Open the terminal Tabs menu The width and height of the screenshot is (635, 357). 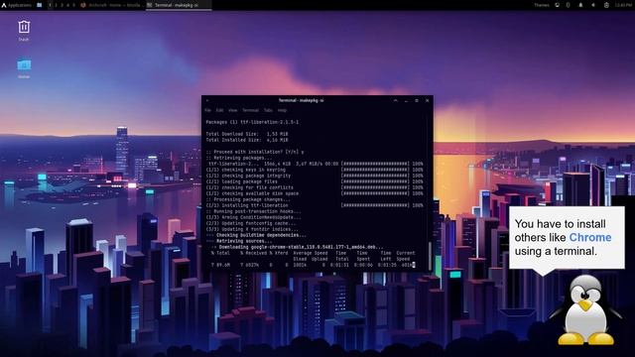268,110
